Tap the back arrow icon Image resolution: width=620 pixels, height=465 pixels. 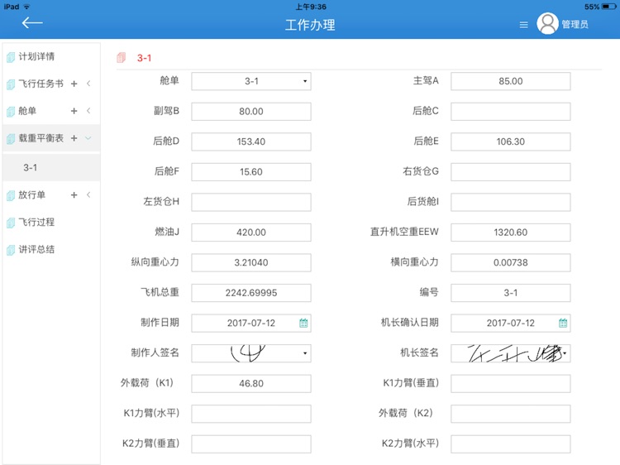click(x=32, y=23)
